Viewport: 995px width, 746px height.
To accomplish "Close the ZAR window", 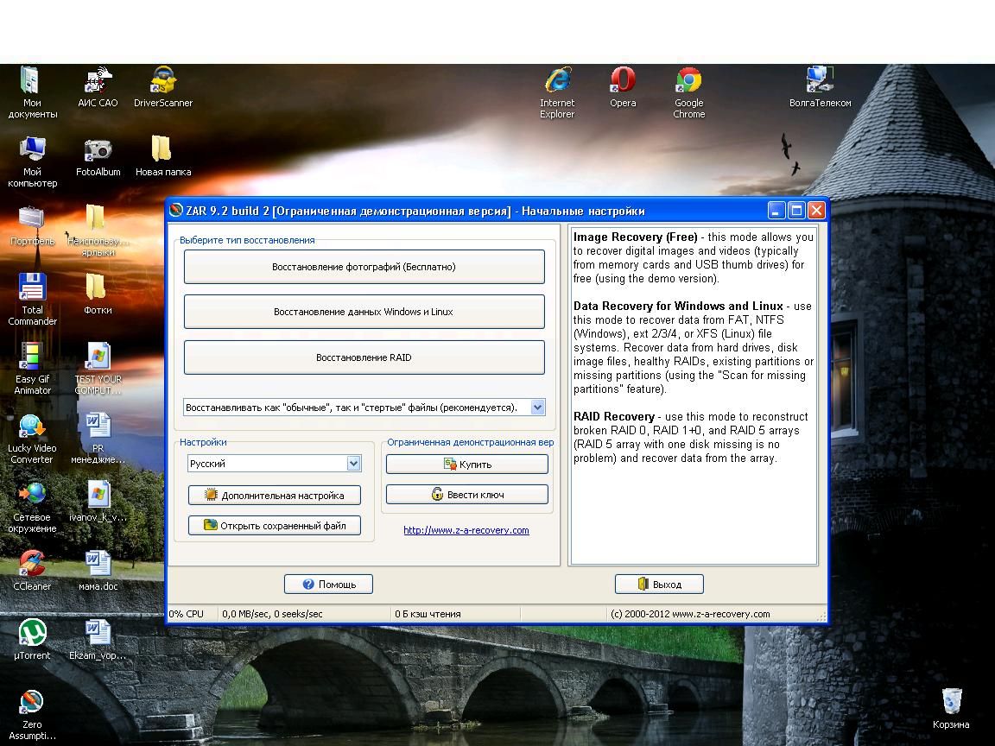I will 817,210.
